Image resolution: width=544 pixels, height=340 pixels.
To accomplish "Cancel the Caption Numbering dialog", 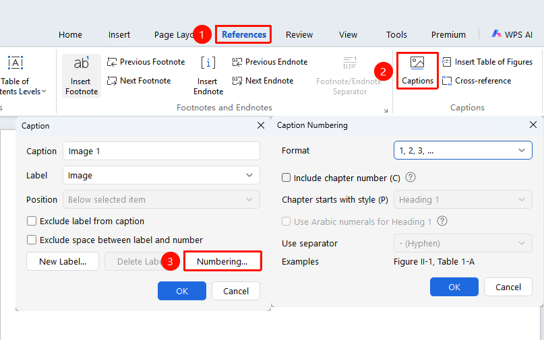I will [508, 287].
